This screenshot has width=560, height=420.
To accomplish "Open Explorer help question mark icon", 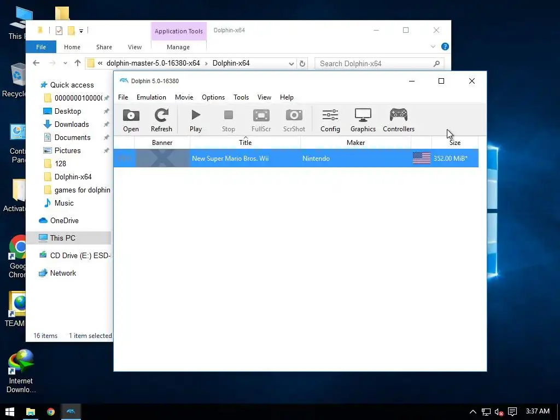I will [x=445, y=46].
